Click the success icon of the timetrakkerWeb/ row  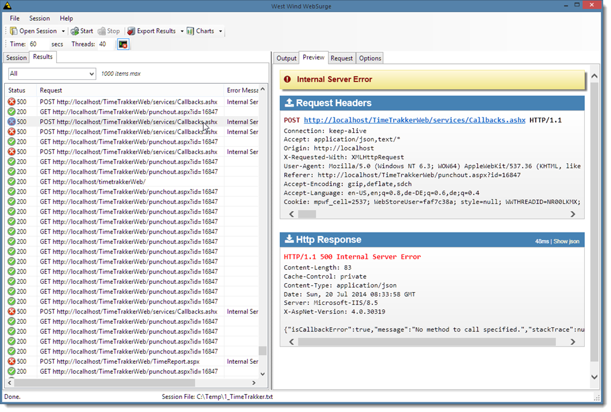pos(12,181)
